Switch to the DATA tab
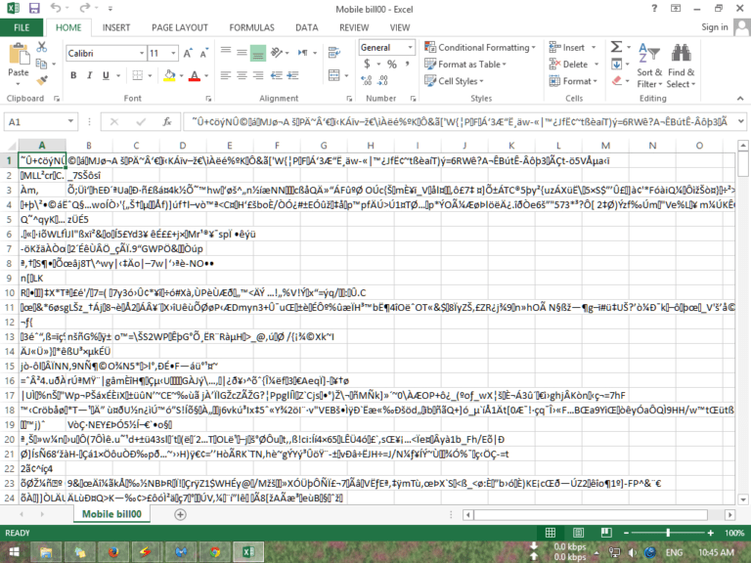The height and width of the screenshot is (563, 751). tap(306, 27)
